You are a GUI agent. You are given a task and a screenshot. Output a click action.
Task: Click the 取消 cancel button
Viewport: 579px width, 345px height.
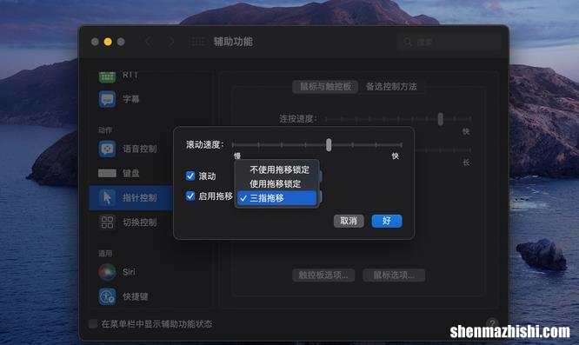[x=349, y=221]
